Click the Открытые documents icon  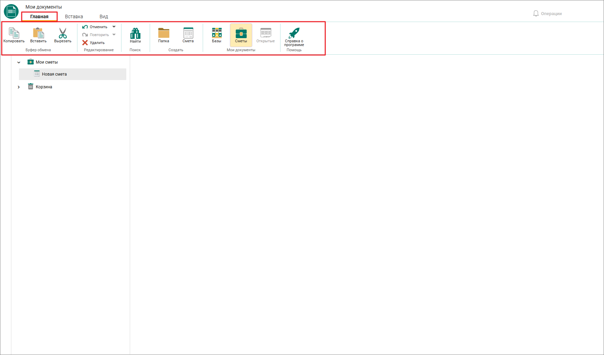point(265,35)
